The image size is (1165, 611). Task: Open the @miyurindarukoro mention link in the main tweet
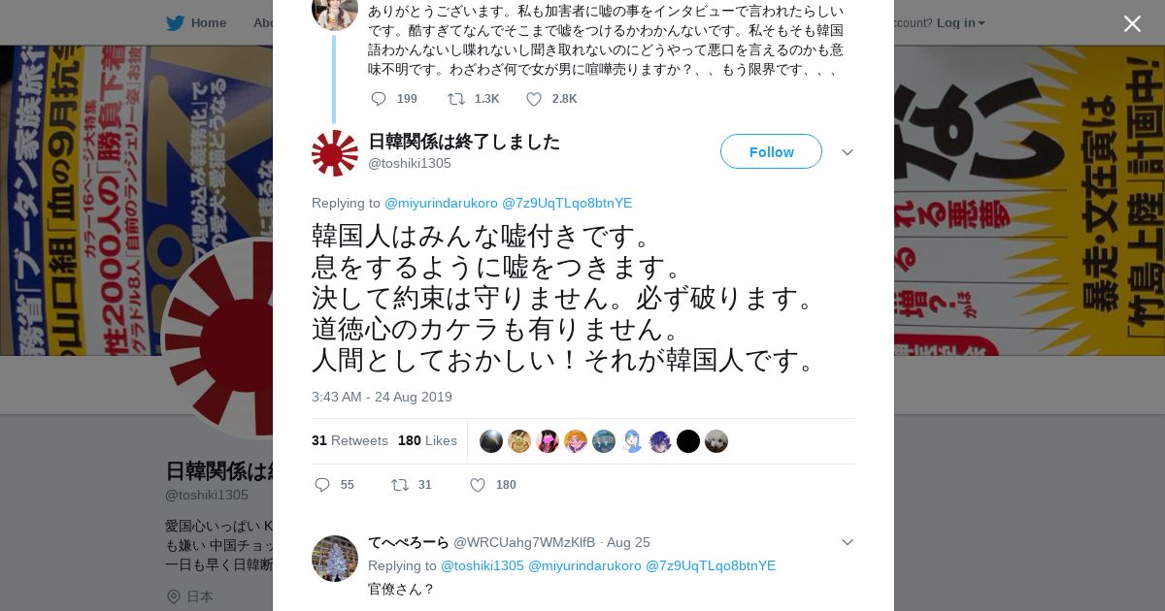click(x=441, y=203)
